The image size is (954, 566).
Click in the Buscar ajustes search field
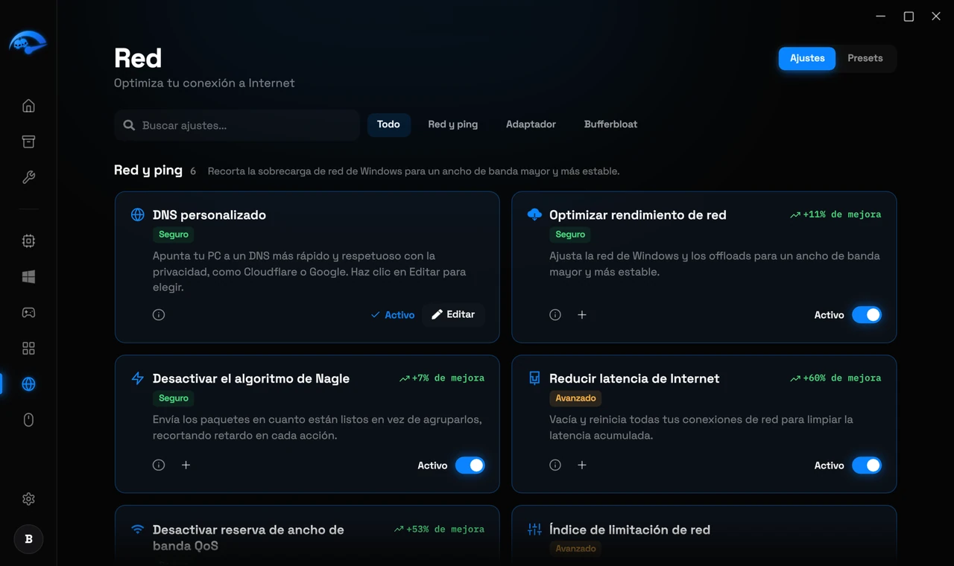237,125
